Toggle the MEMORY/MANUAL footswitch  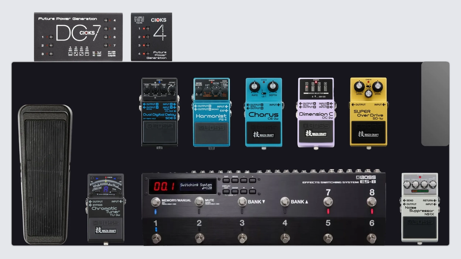(x=156, y=201)
